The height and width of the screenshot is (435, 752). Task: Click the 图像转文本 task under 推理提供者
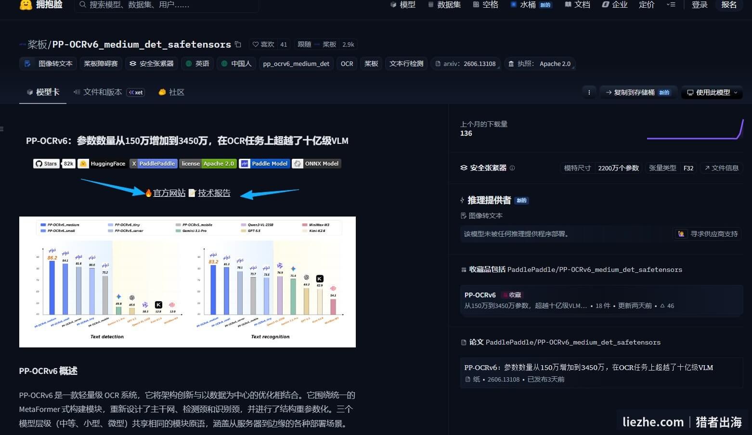481,216
